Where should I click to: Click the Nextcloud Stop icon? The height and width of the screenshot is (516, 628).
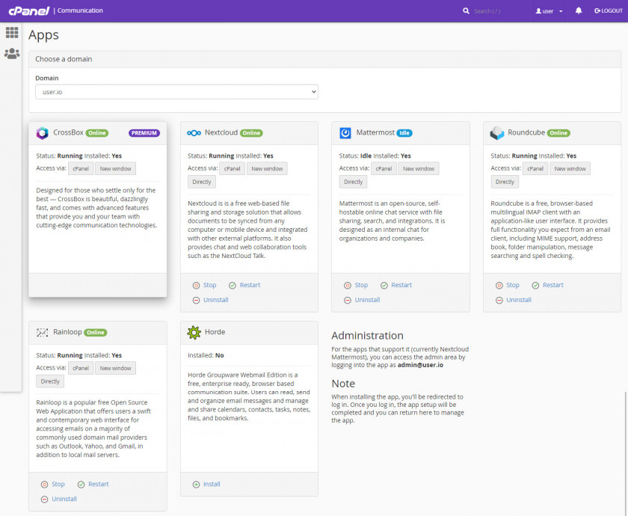(x=196, y=285)
